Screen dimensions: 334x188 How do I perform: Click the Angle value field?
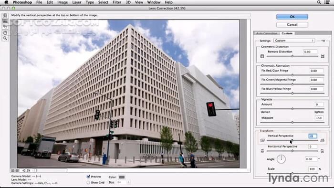pyautogui.click(x=311, y=159)
